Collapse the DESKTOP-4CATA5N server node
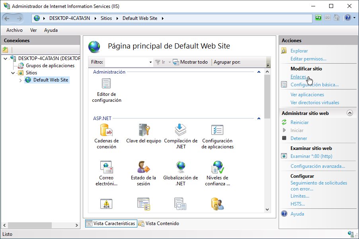This screenshot has width=359, height=239. pyautogui.click(x=6, y=58)
